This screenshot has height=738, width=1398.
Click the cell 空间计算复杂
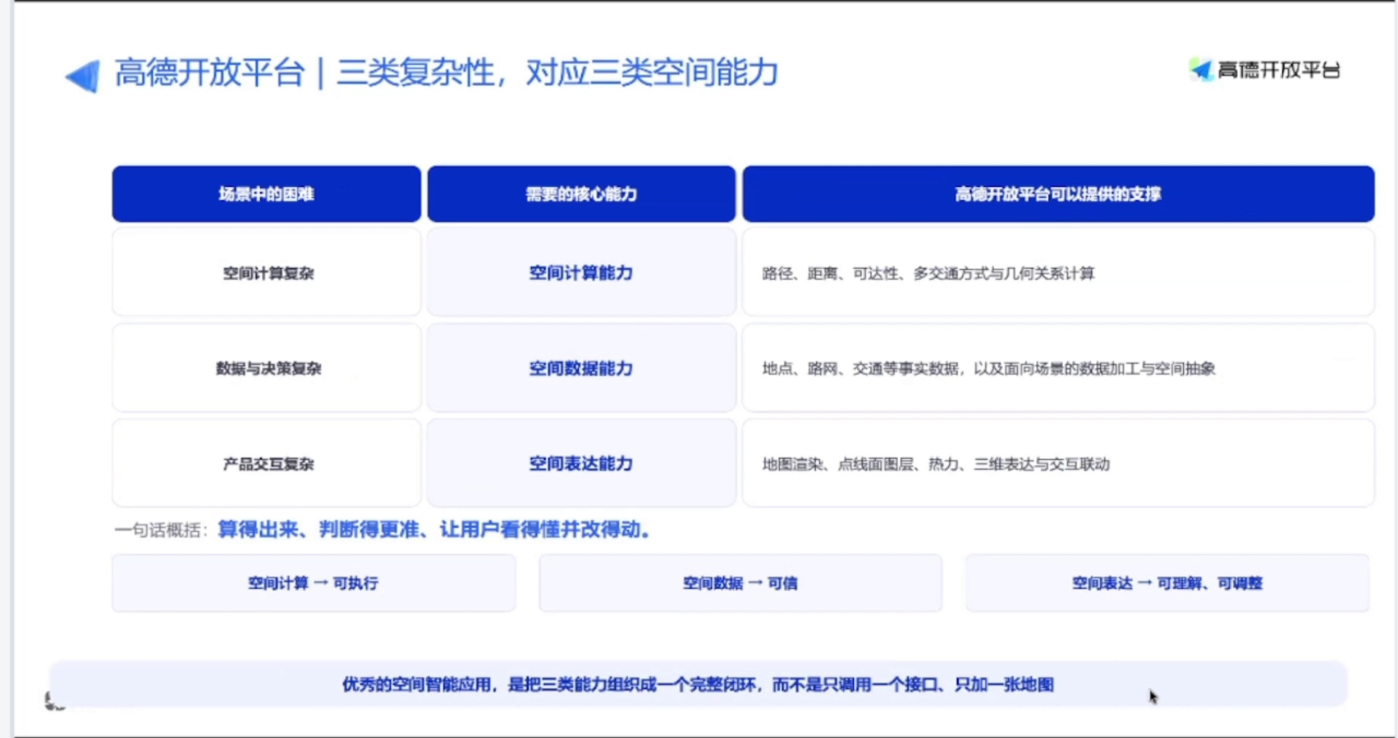(x=266, y=272)
